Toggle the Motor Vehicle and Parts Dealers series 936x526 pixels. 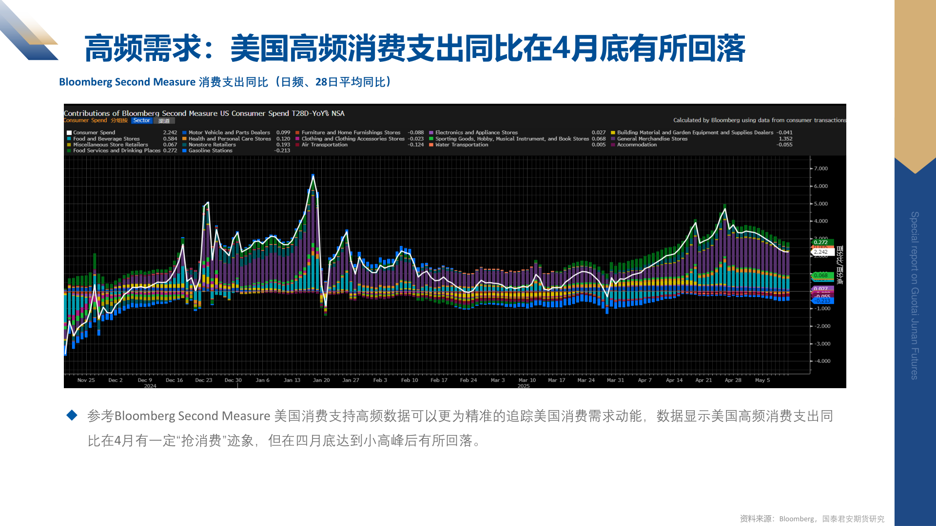[x=183, y=132]
